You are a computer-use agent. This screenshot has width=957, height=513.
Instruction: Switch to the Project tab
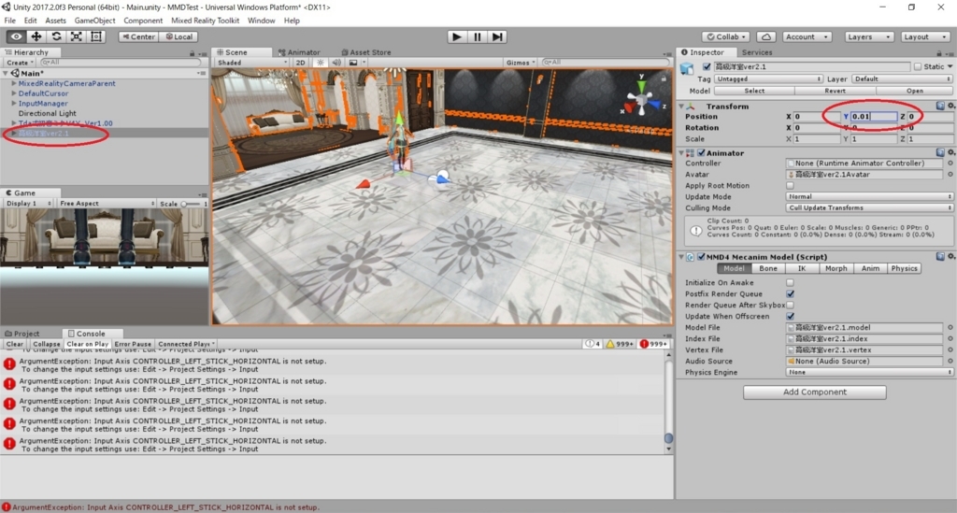(22, 334)
